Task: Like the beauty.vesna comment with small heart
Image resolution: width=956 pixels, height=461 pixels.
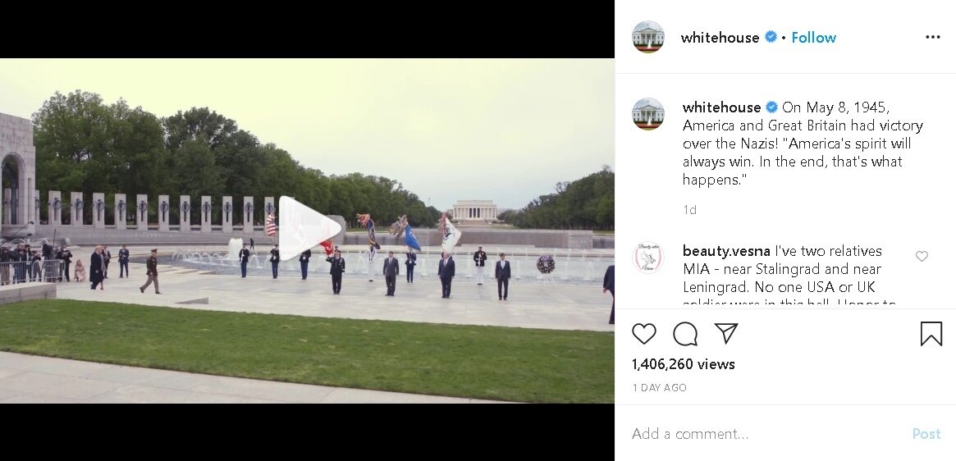Action: 922,256
